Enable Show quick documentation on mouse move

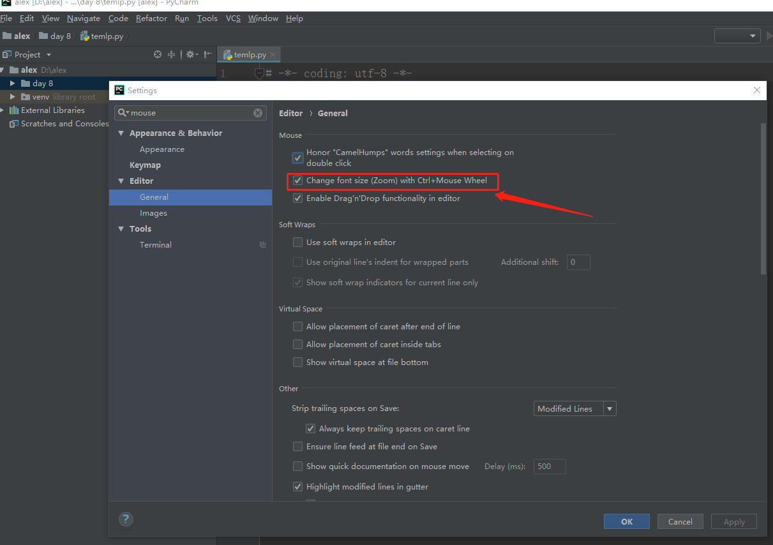[x=297, y=467]
